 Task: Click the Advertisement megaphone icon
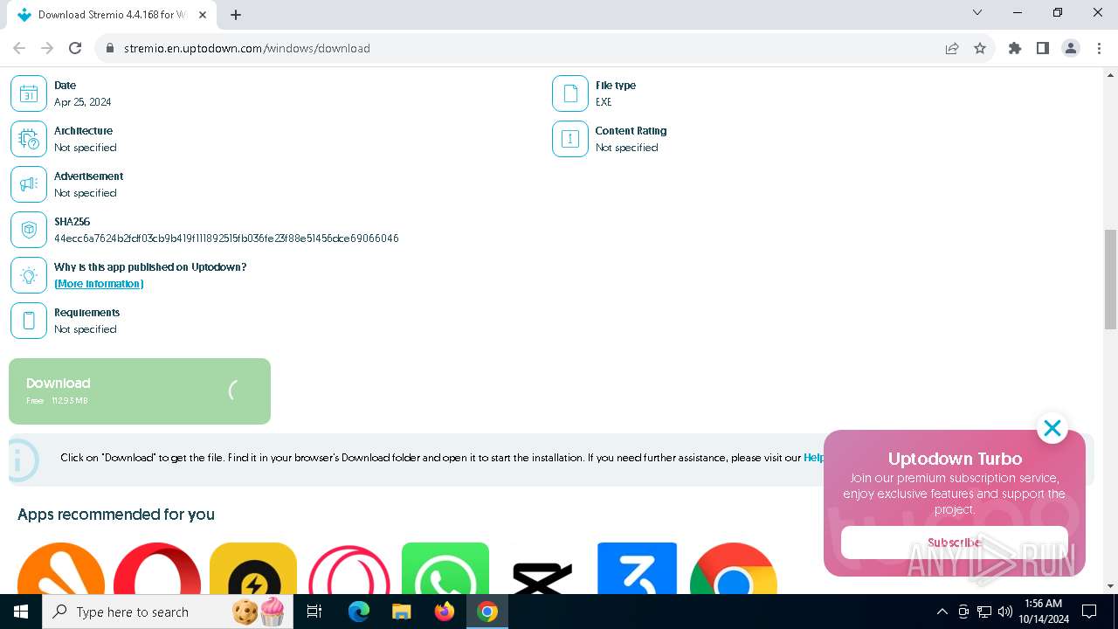pyautogui.click(x=29, y=184)
